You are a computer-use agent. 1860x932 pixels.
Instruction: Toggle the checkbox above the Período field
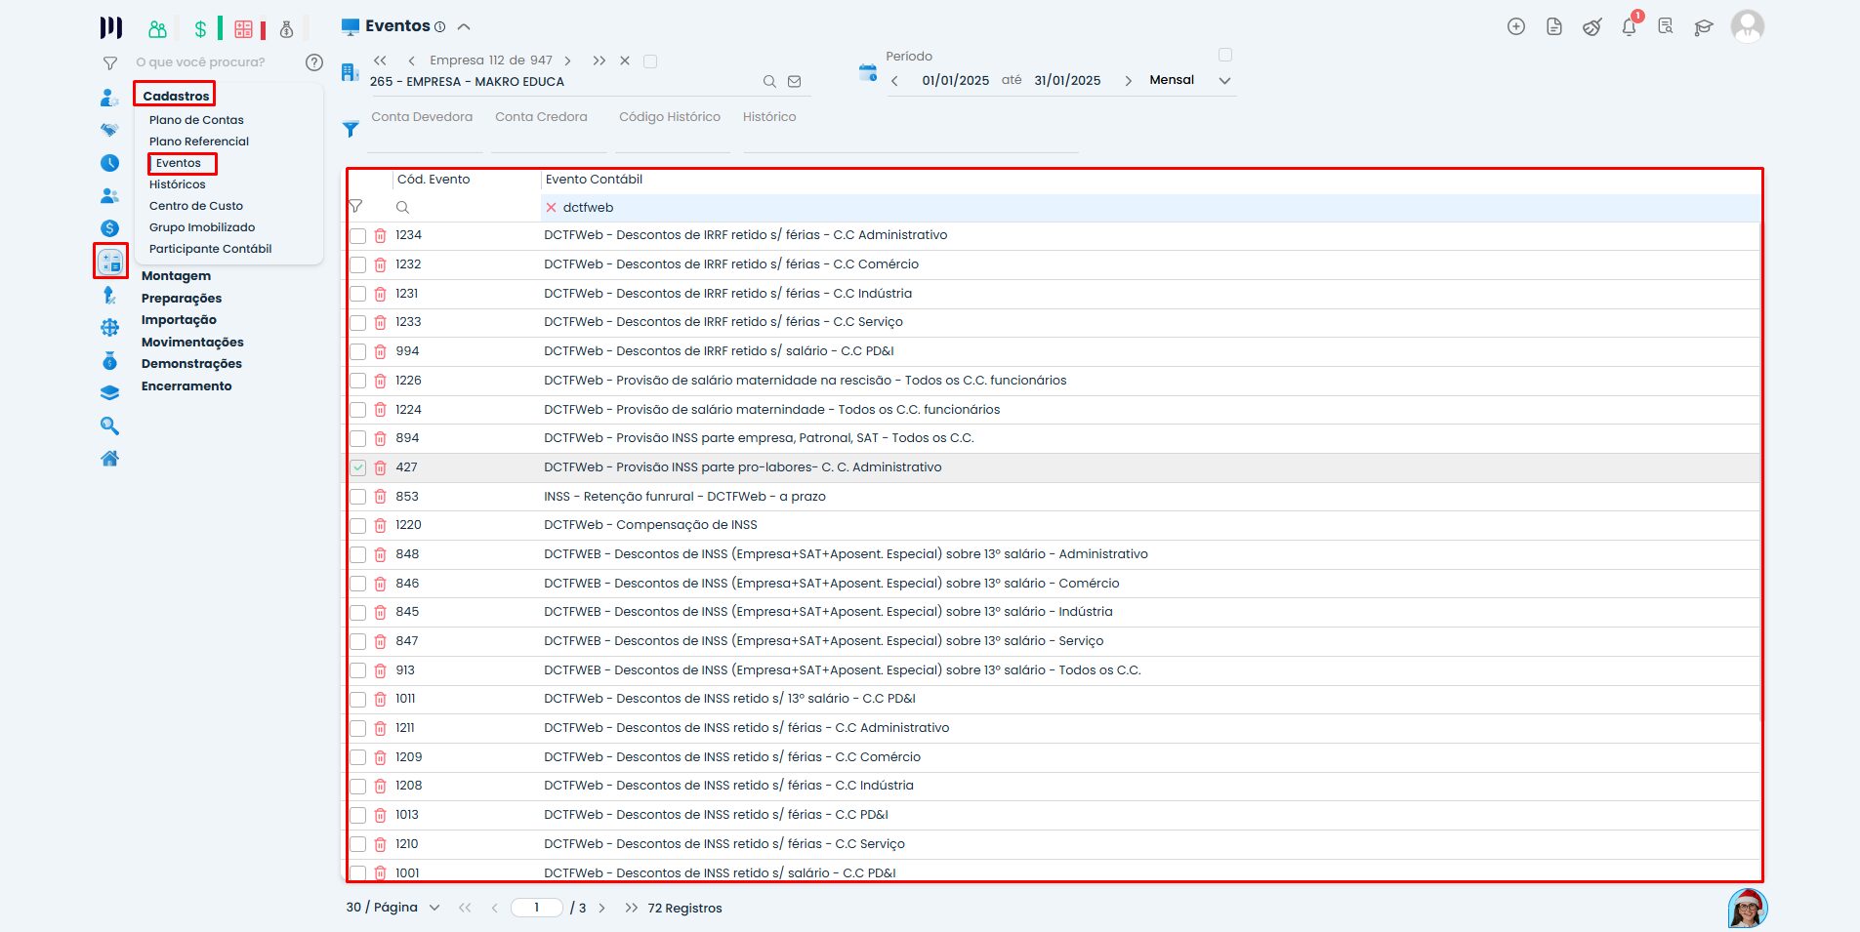1225,56
